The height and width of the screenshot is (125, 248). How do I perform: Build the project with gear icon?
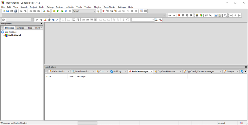tap(54, 11)
